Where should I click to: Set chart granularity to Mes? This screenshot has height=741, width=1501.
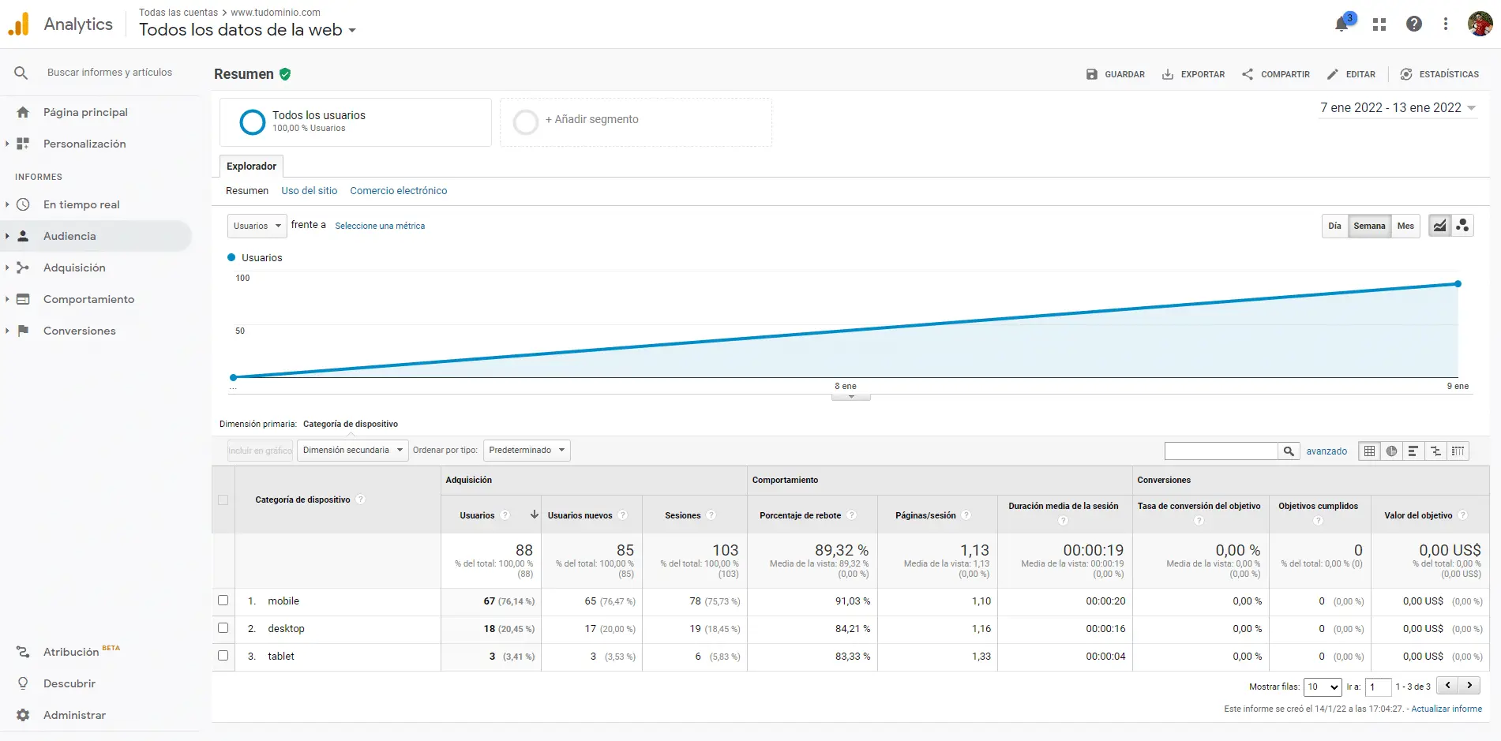click(1405, 226)
